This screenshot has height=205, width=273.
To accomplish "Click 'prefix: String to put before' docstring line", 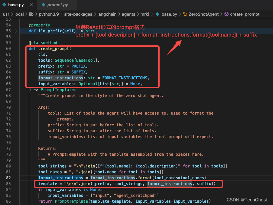I will (x=103, y=125).
